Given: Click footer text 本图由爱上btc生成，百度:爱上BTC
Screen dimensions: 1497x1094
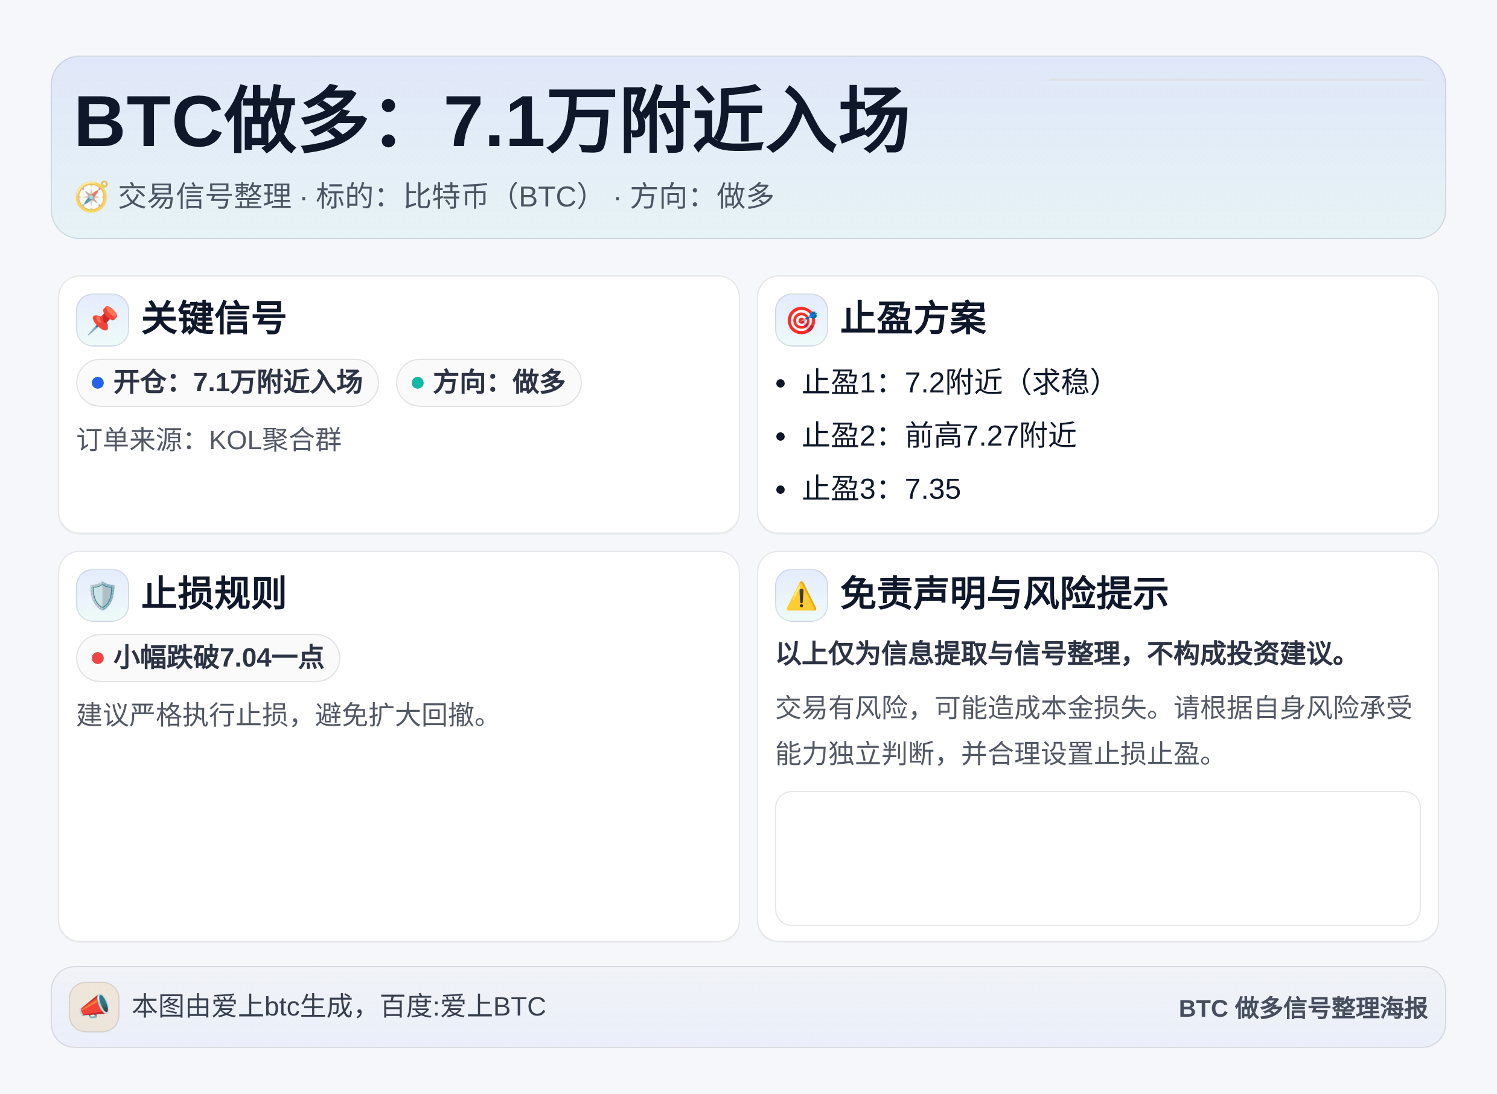Looking at the screenshot, I should pyautogui.click(x=339, y=1006).
